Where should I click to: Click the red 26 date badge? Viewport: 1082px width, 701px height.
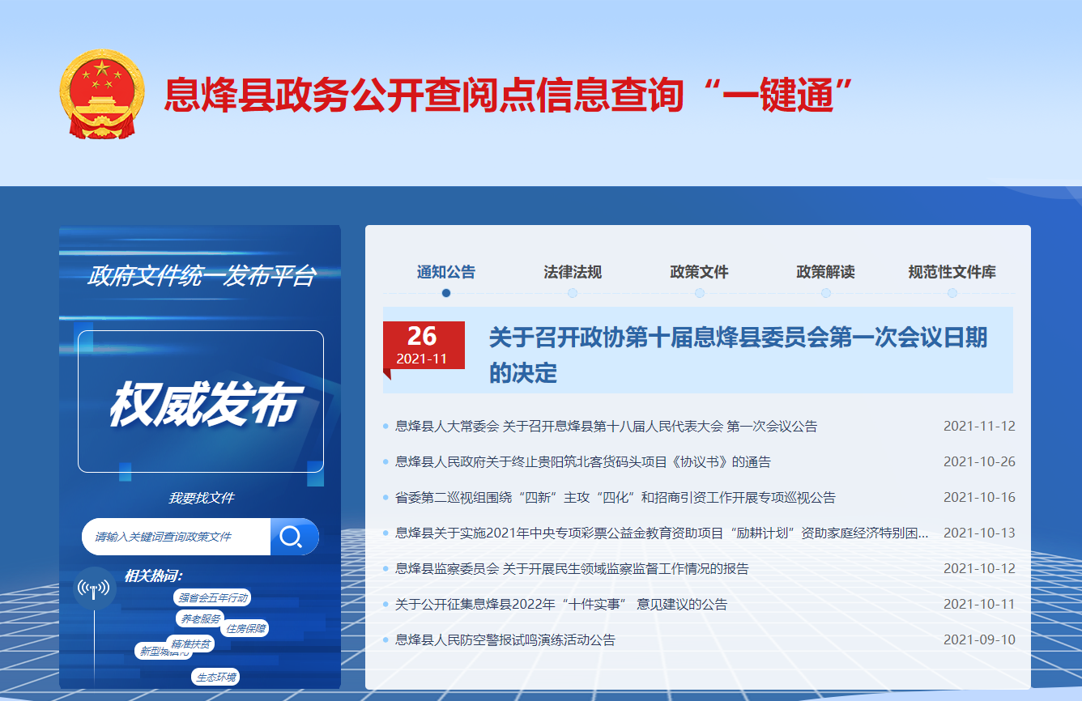pos(424,346)
